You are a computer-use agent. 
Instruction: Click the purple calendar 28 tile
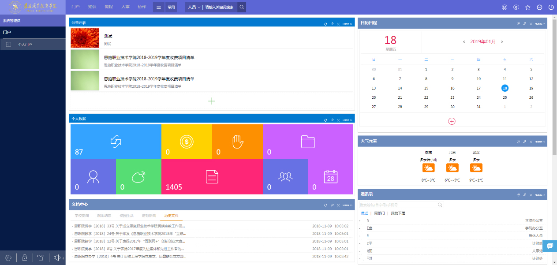pos(330,176)
